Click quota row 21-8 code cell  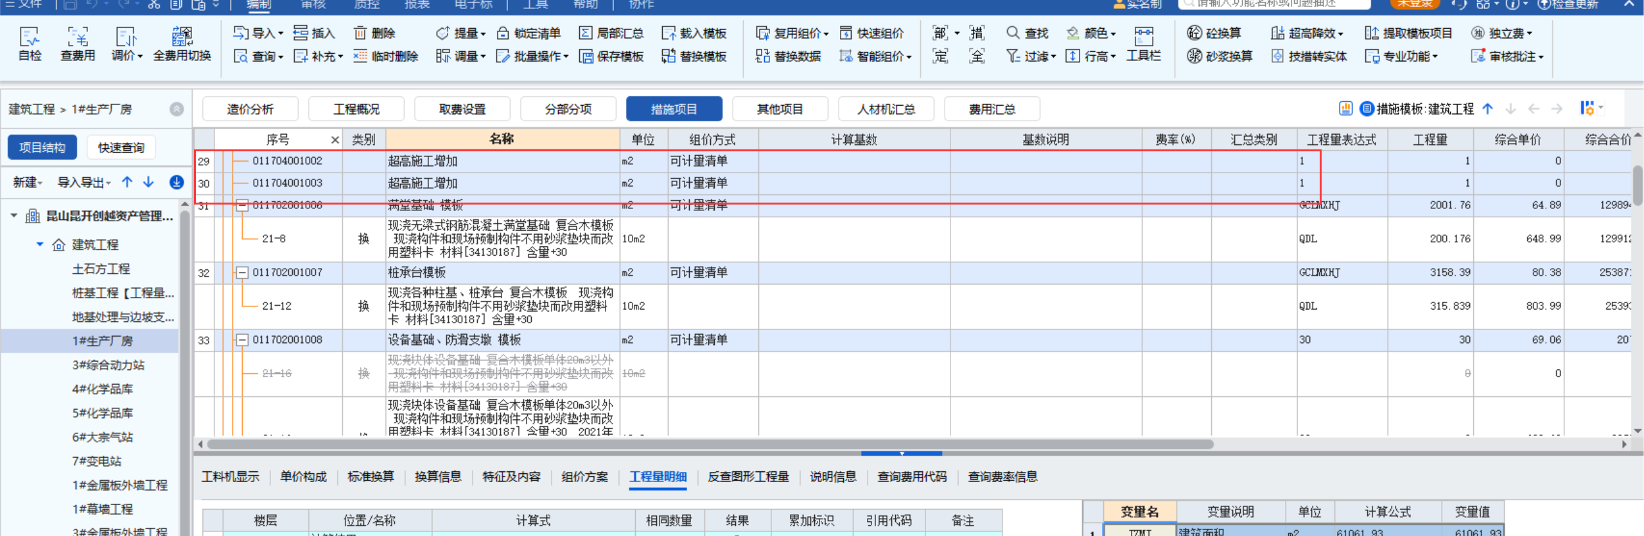pyautogui.click(x=274, y=239)
